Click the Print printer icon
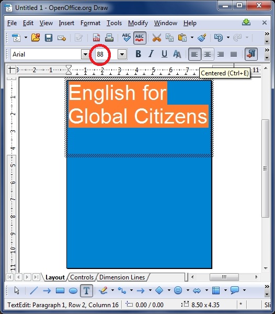 (x=109, y=38)
